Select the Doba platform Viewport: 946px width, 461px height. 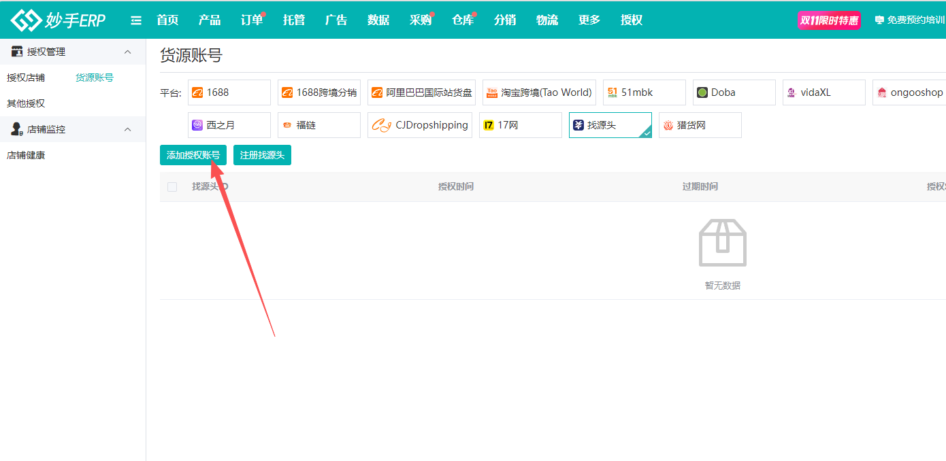coord(734,92)
